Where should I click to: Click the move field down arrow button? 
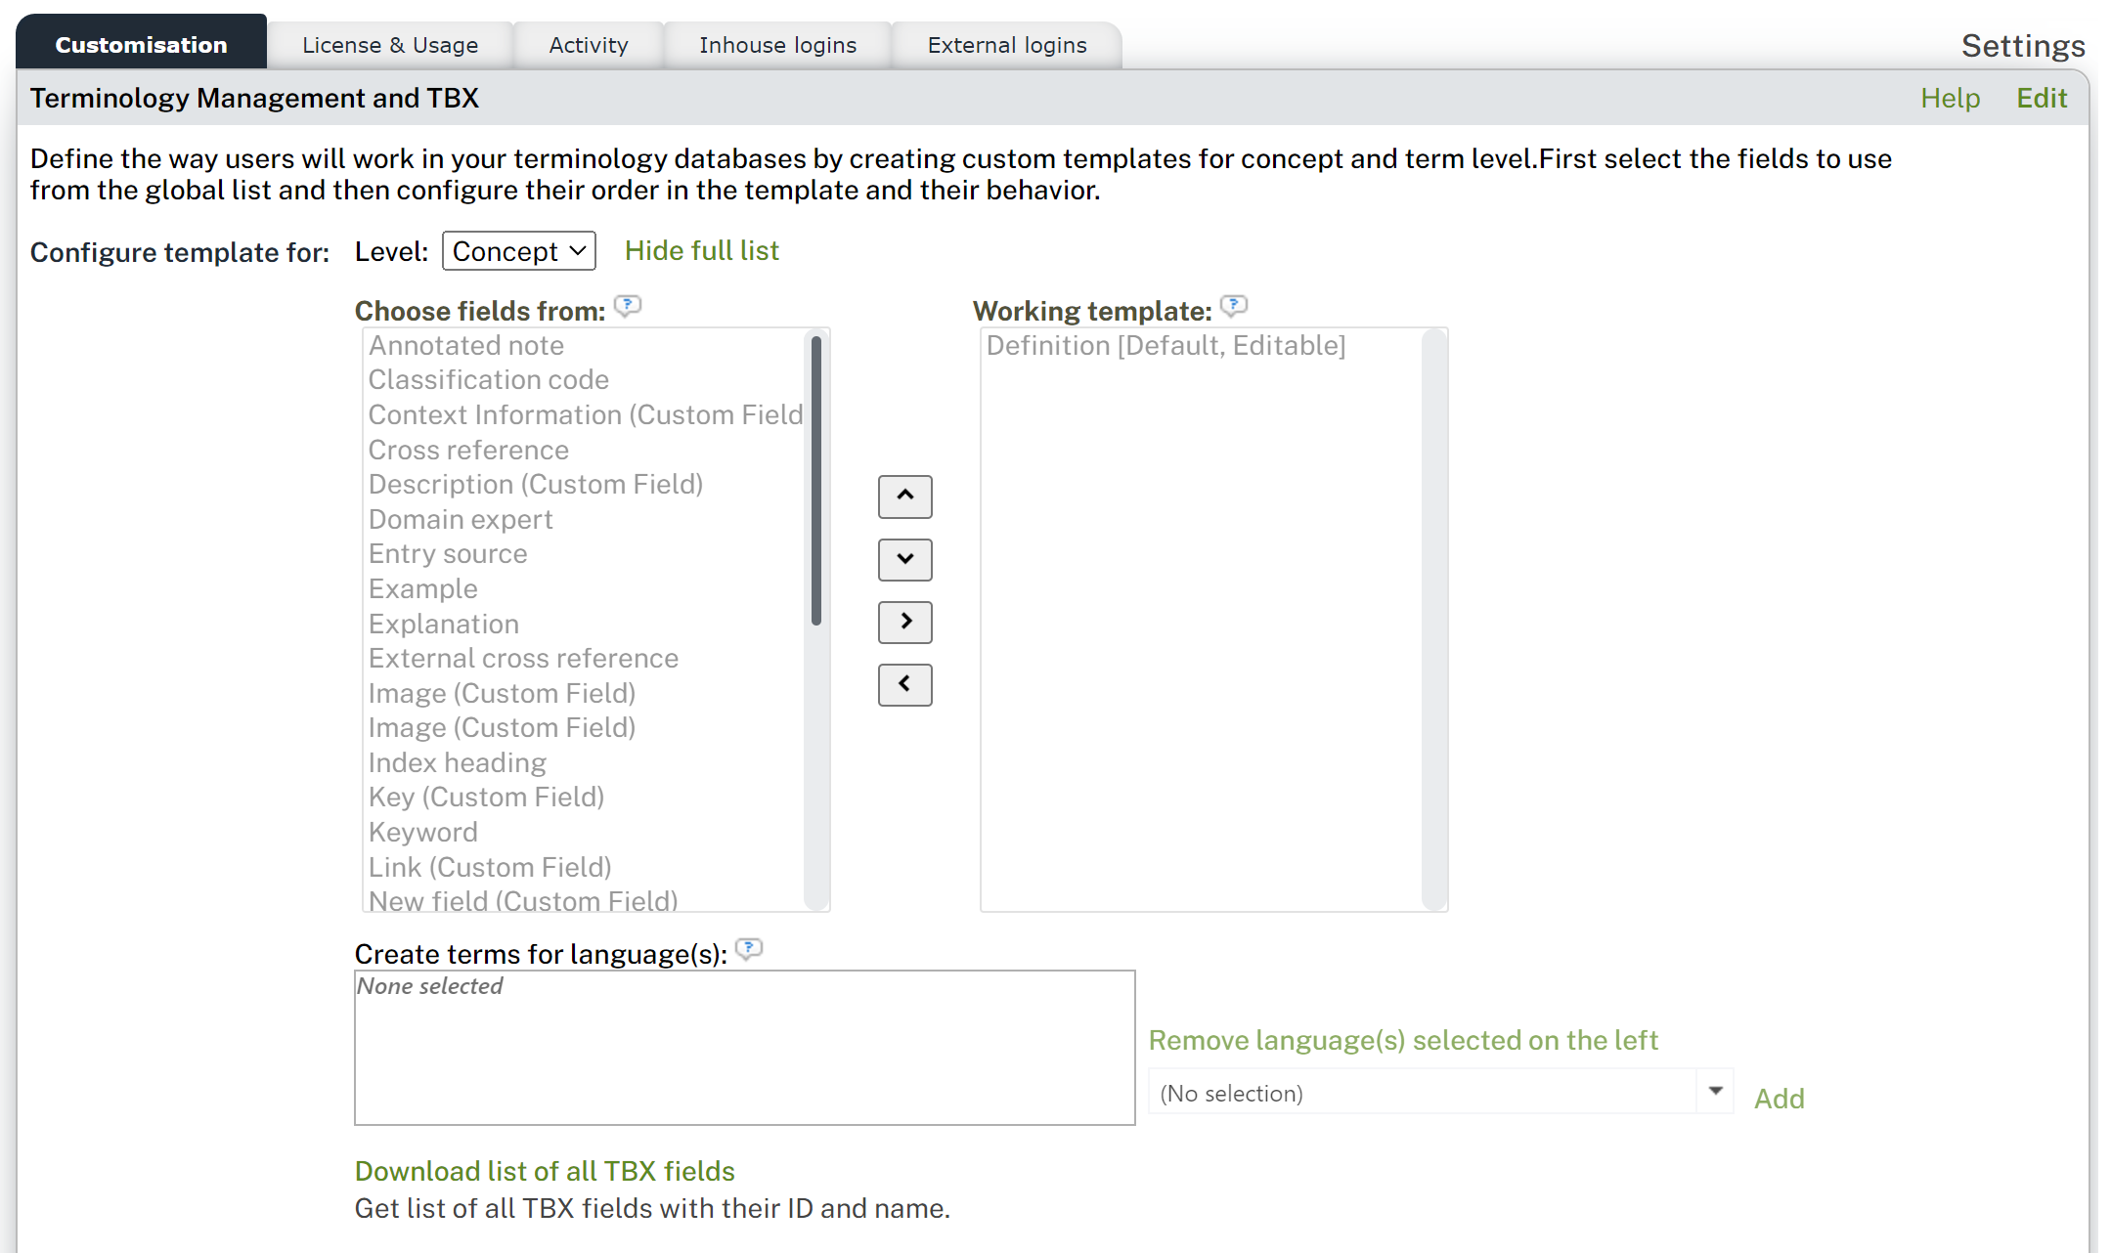[x=904, y=559]
